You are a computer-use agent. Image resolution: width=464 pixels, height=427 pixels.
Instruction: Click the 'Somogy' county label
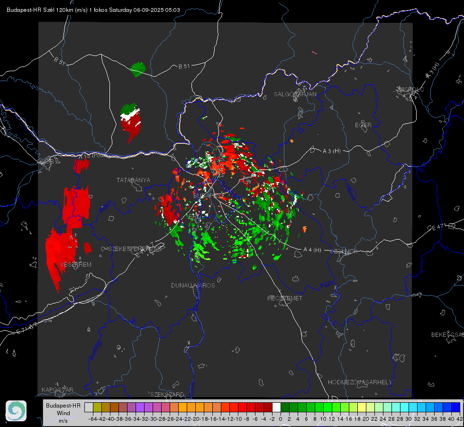[94, 351]
